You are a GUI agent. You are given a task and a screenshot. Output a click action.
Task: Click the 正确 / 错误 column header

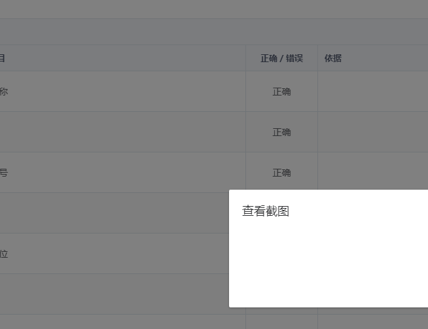click(x=281, y=58)
